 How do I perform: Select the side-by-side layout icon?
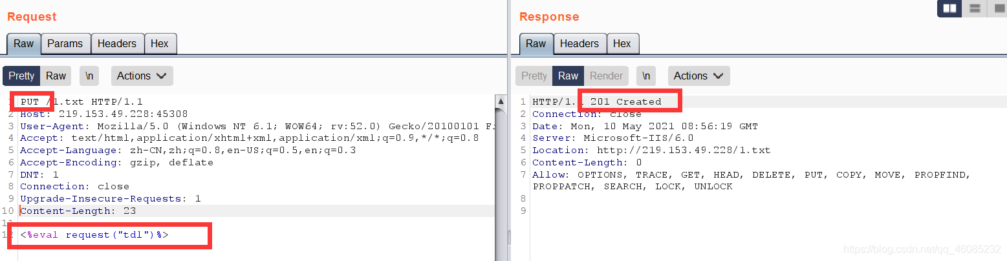tap(949, 8)
